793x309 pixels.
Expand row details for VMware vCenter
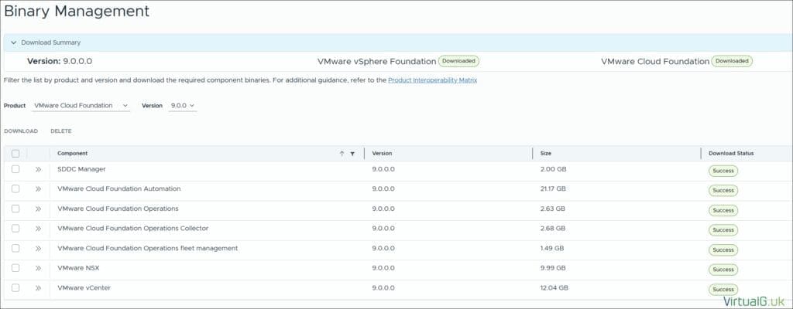[38, 288]
